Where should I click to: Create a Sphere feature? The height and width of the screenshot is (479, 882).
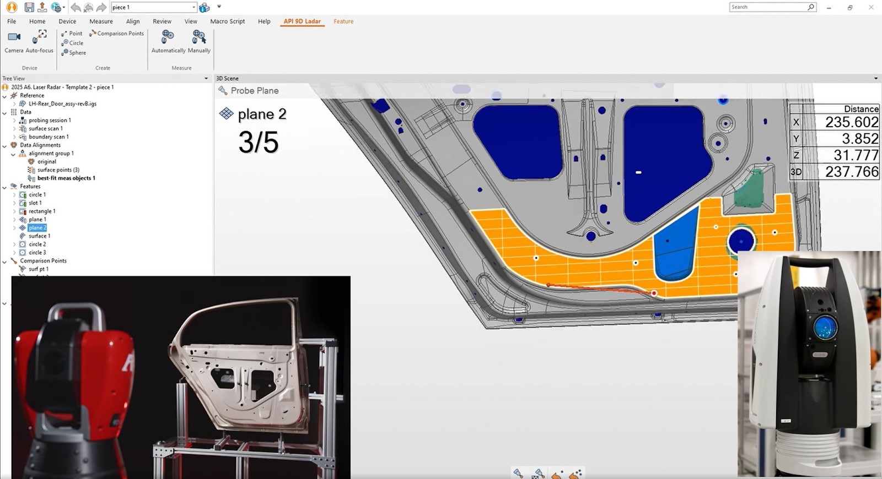(74, 53)
